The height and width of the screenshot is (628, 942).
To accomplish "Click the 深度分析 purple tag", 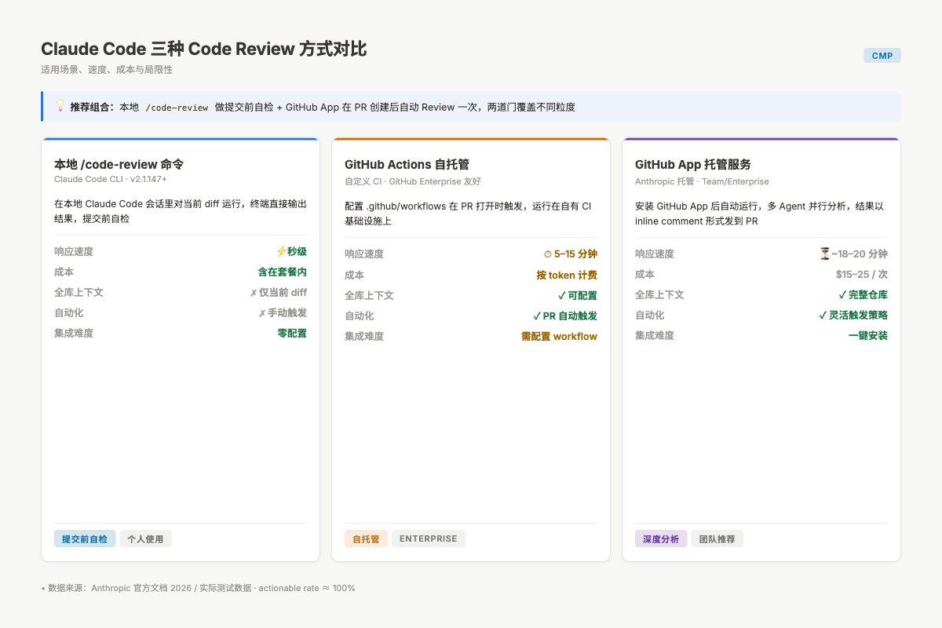I will tap(661, 539).
